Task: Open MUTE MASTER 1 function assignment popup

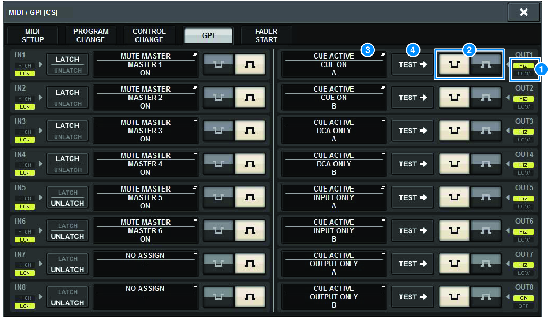Action: [146, 65]
